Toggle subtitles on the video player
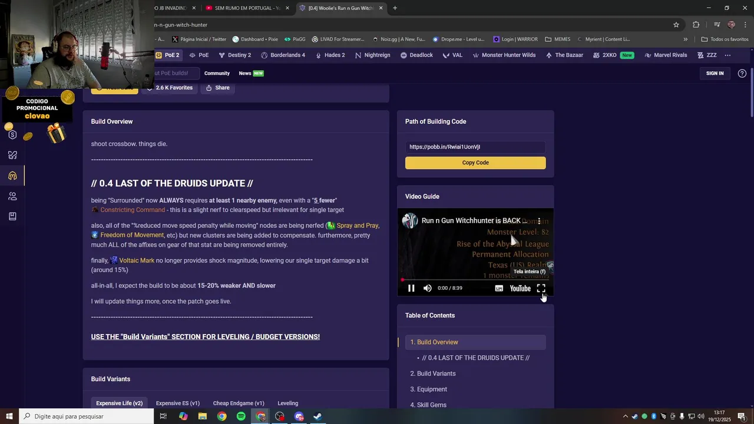The width and height of the screenshot is (754, 424). click(x=499, y=288)
